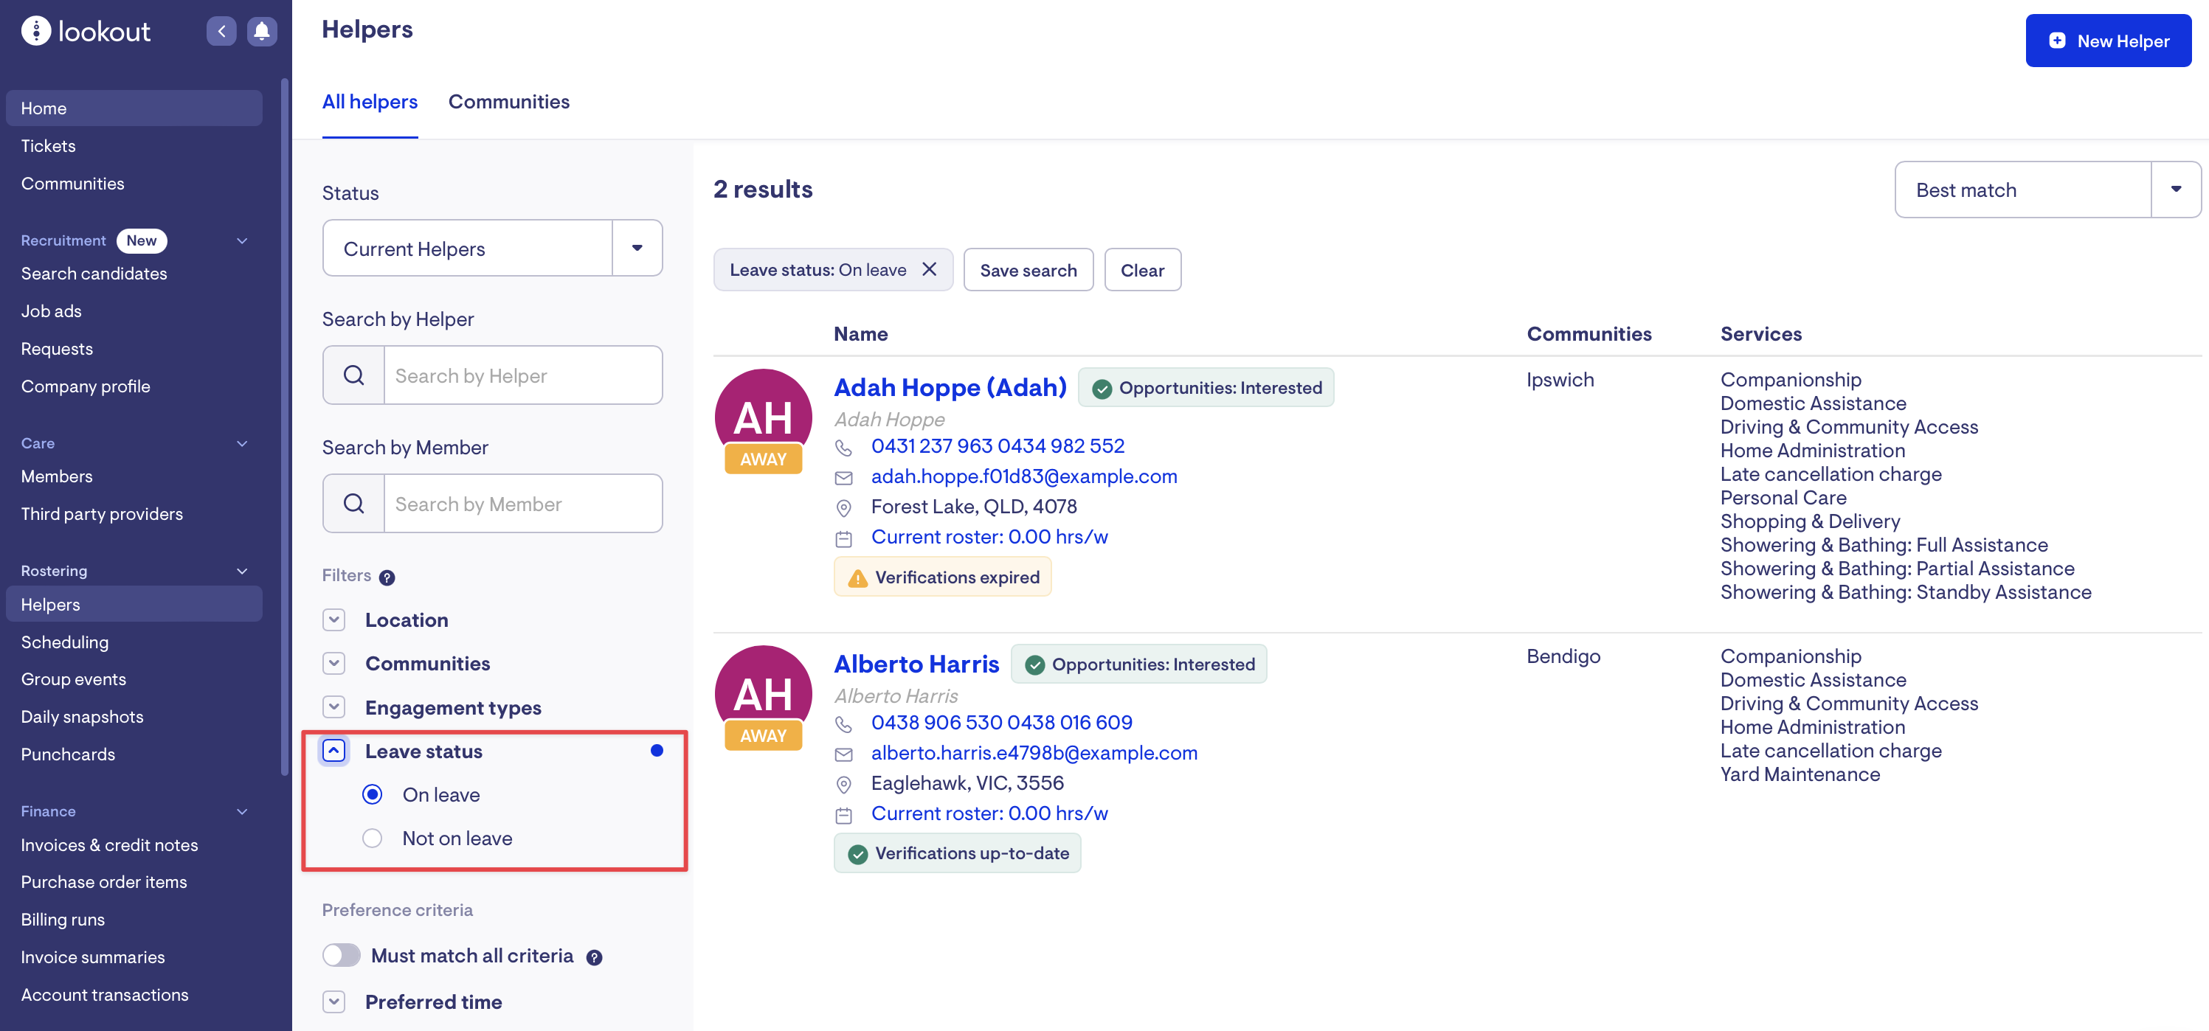Select the Not on leave radio button
Image resolution: width=2209 pixels, height=1031 pixels.
[x=372, y=839]
